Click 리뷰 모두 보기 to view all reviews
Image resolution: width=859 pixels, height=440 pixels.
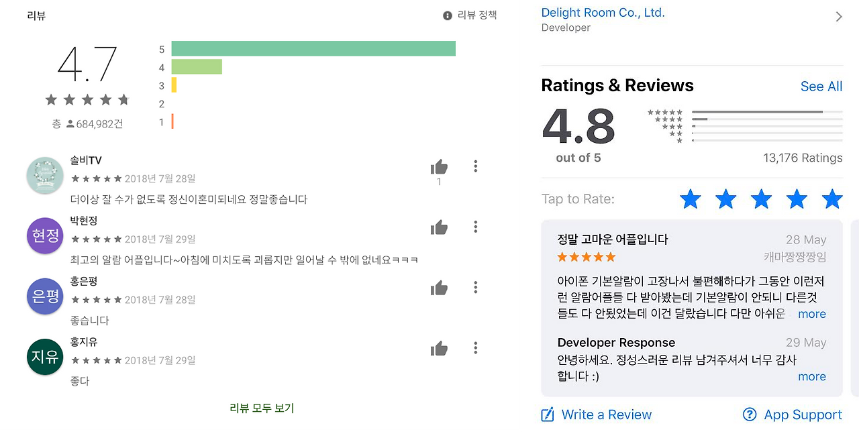pyautogui.click(x=262, y=408)
